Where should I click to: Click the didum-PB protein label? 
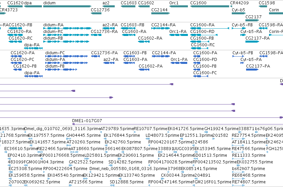[55, 66]
